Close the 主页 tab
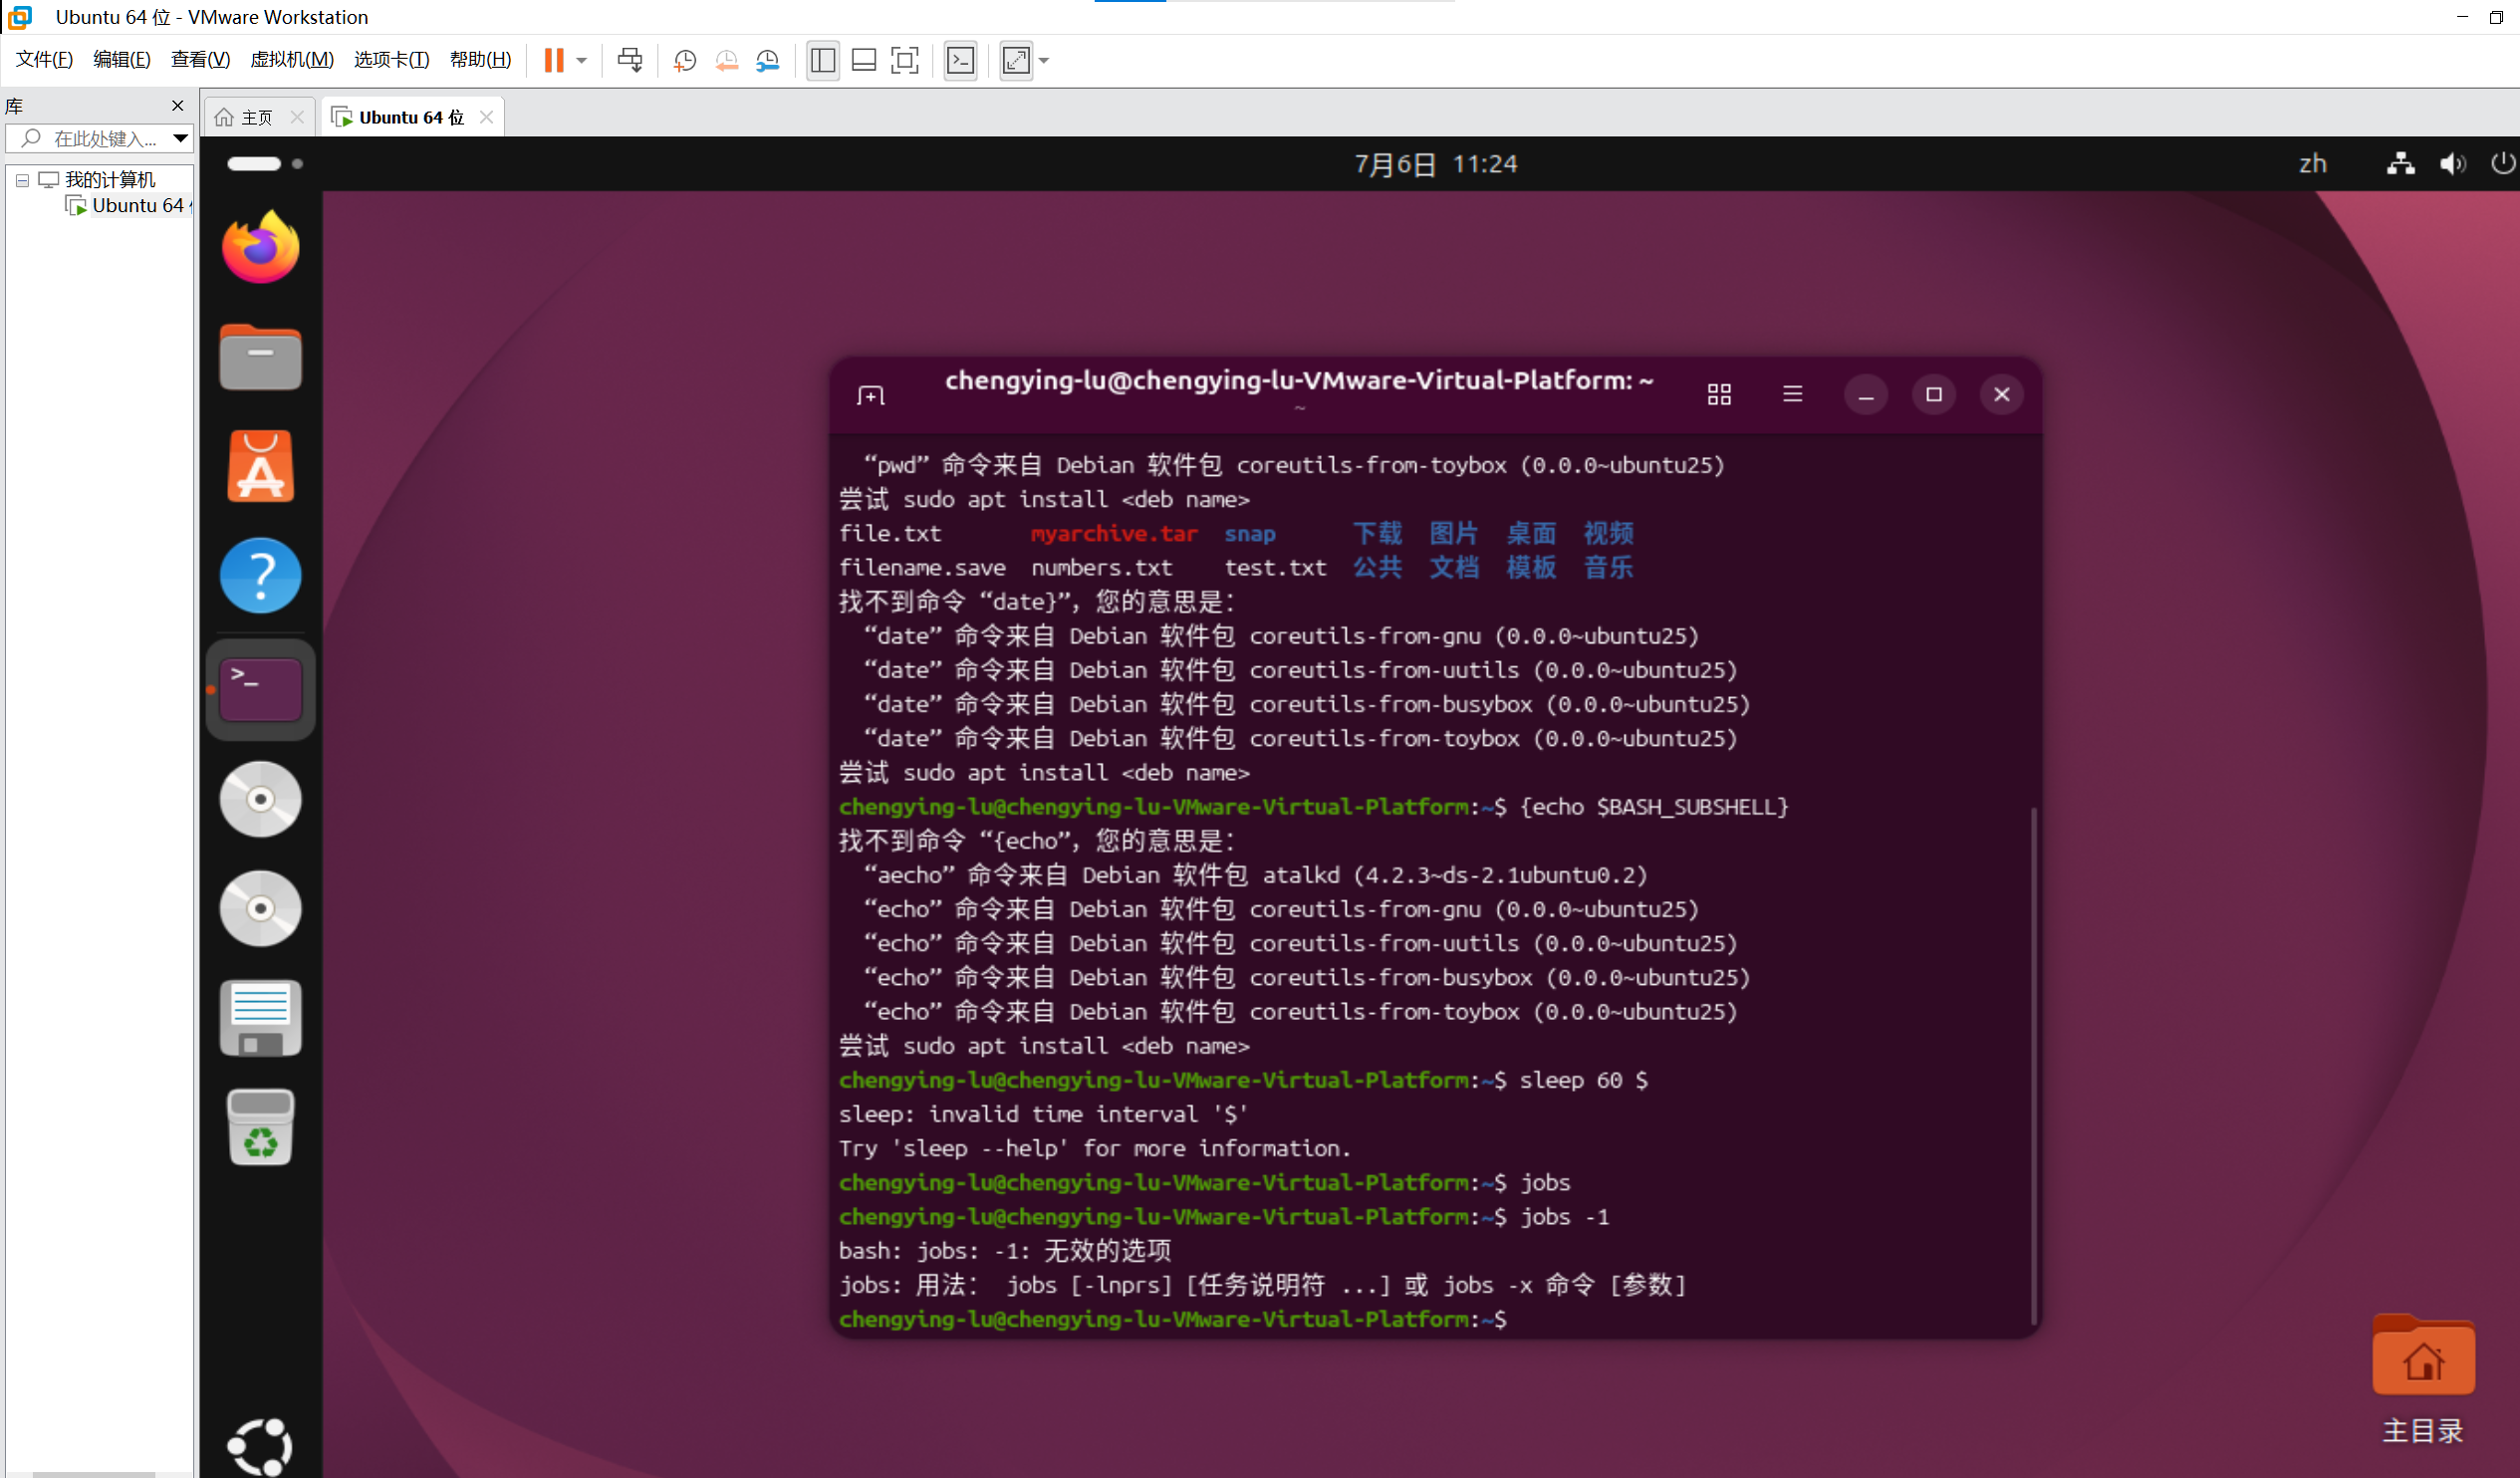 tap(297, 117)
